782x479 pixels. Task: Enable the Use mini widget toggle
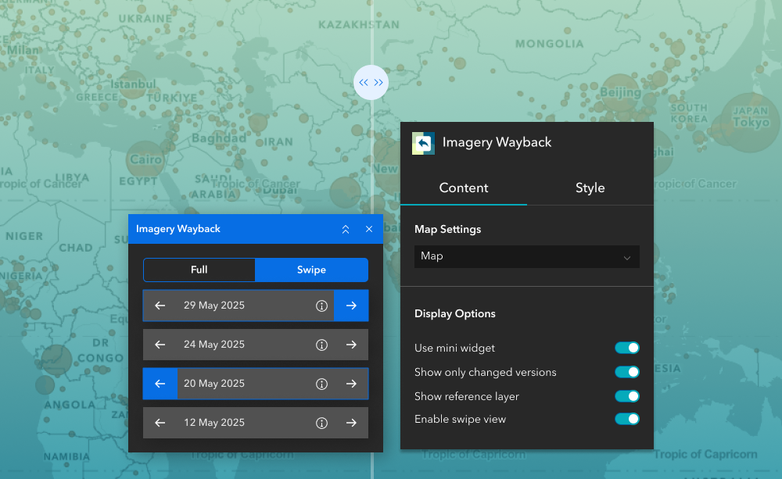[626, 348]
